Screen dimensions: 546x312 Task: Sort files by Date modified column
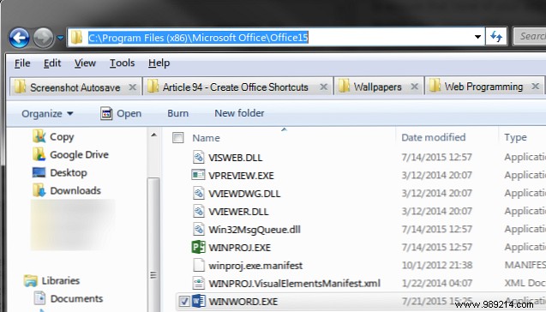433,137
